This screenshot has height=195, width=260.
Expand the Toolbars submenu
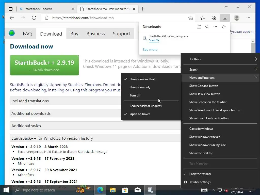(x=220, y=59)
